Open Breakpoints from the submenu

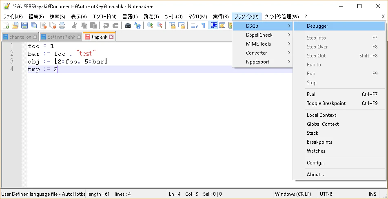[339, 142]
